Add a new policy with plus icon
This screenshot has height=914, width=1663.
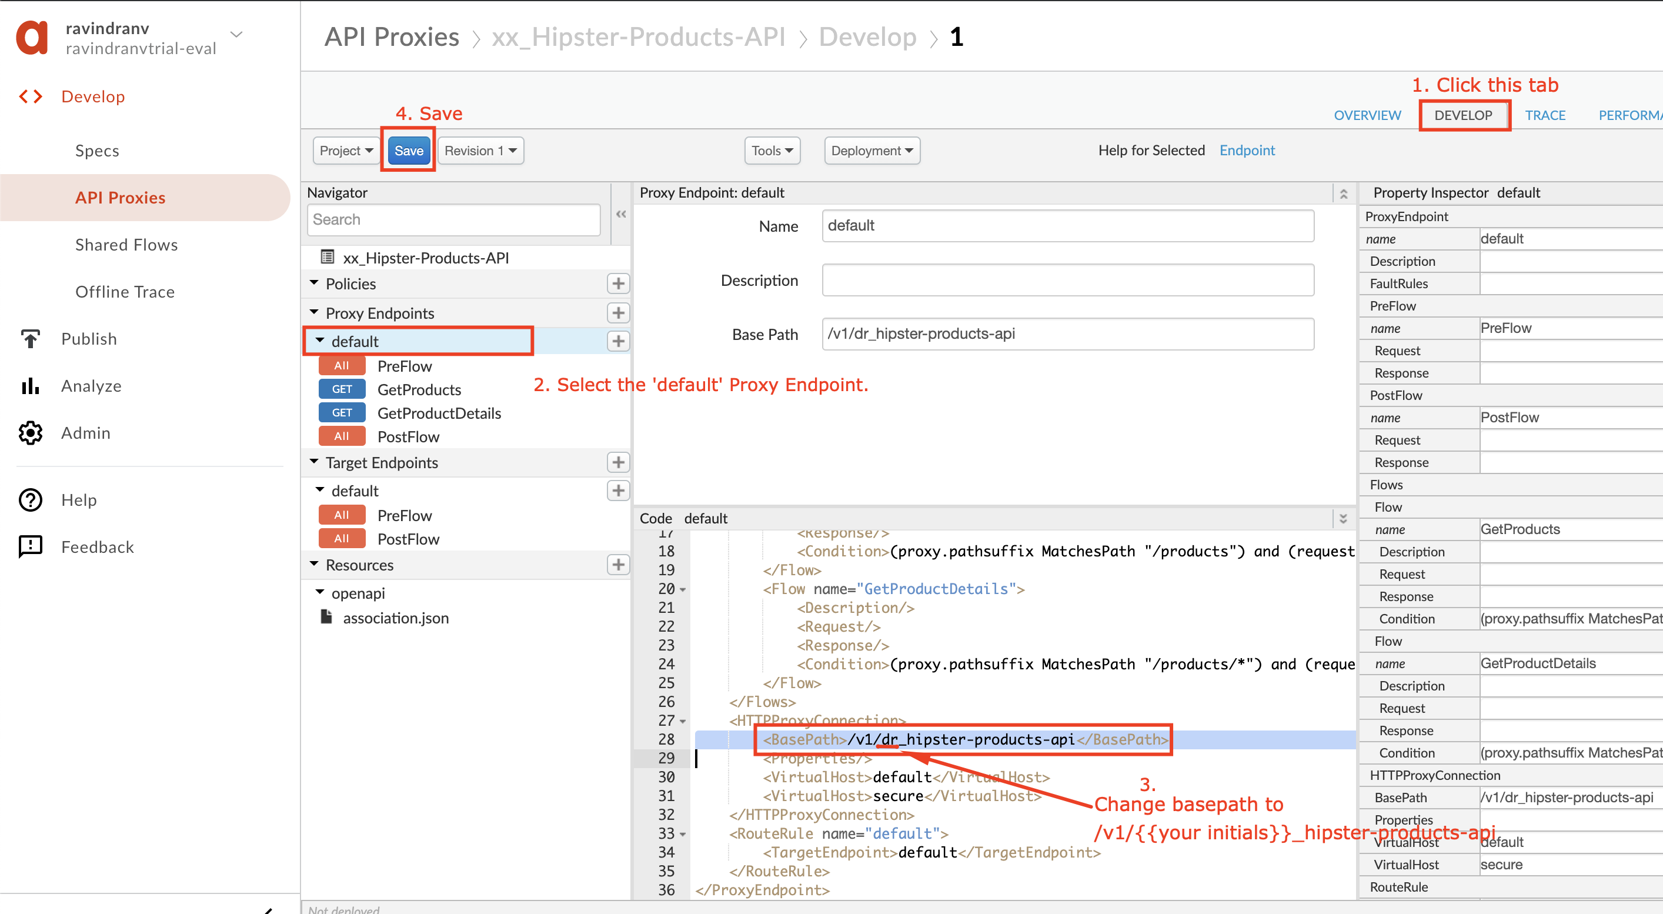tap(618, 284)
